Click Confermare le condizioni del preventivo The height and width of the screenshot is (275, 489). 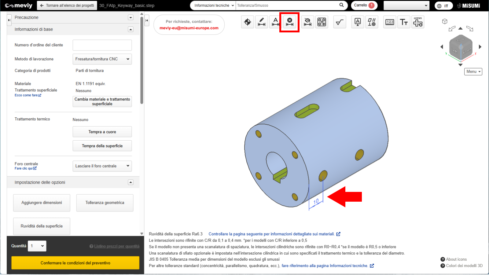coord(75,263)
